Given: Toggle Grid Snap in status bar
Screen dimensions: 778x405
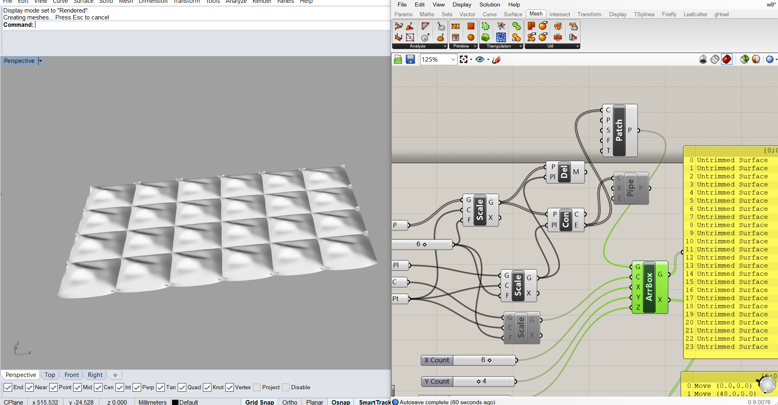Looking at the screenshot, I should click(259, 402).
